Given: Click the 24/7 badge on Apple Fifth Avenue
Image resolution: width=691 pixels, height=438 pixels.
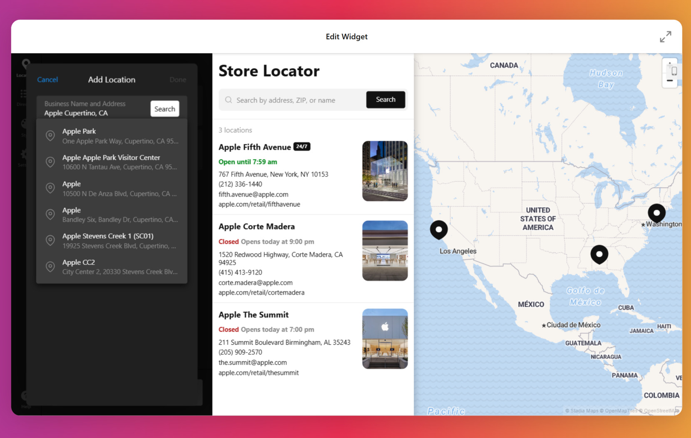Looking at the screenshot, I should point(301,147).
